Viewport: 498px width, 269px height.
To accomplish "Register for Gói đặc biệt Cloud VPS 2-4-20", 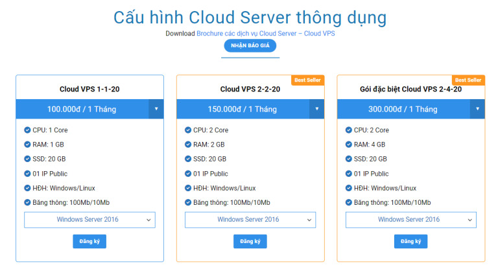I will (410, 242).
